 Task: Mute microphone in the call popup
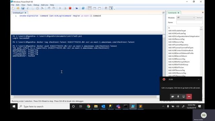(x=178, y=96)
